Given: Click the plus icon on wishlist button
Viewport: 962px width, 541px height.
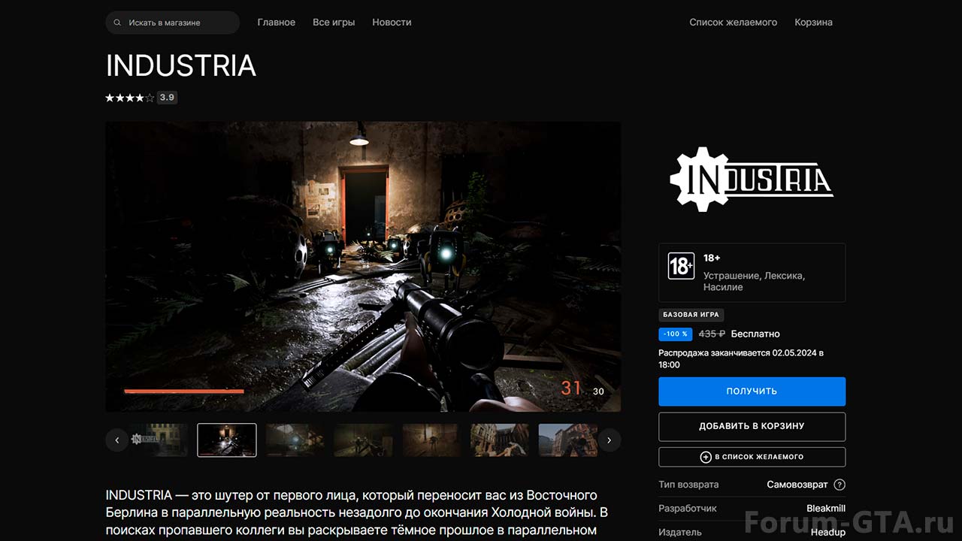Looking at the screenshot, I should point(706,457).
